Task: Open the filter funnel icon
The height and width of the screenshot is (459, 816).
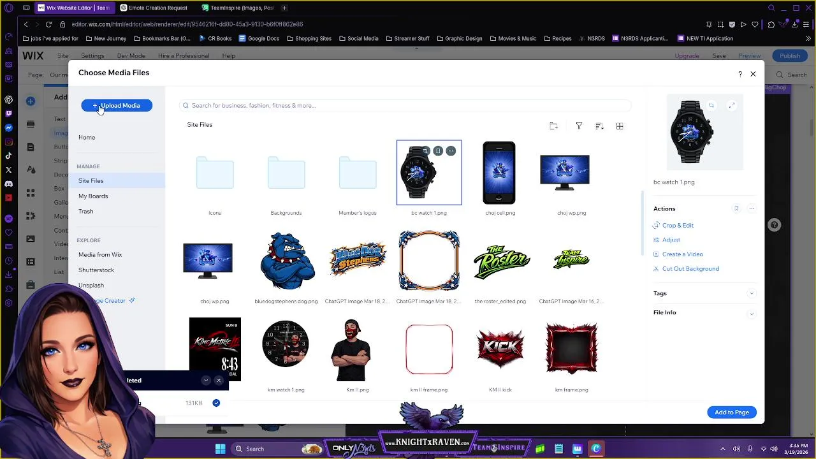Action: (579, 126)
